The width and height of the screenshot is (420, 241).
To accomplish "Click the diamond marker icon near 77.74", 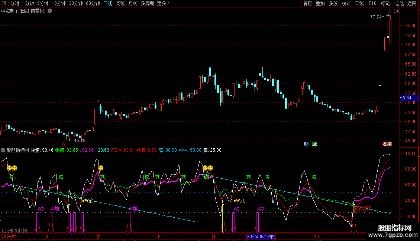I will pos(389,11).
